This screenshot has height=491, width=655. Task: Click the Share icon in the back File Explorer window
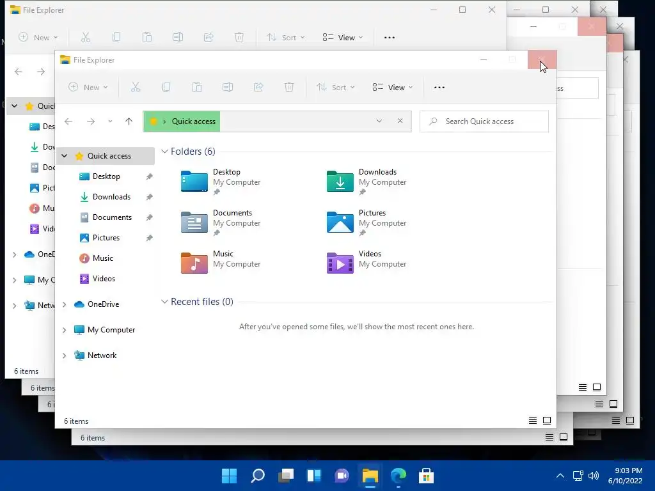point(209,38)
